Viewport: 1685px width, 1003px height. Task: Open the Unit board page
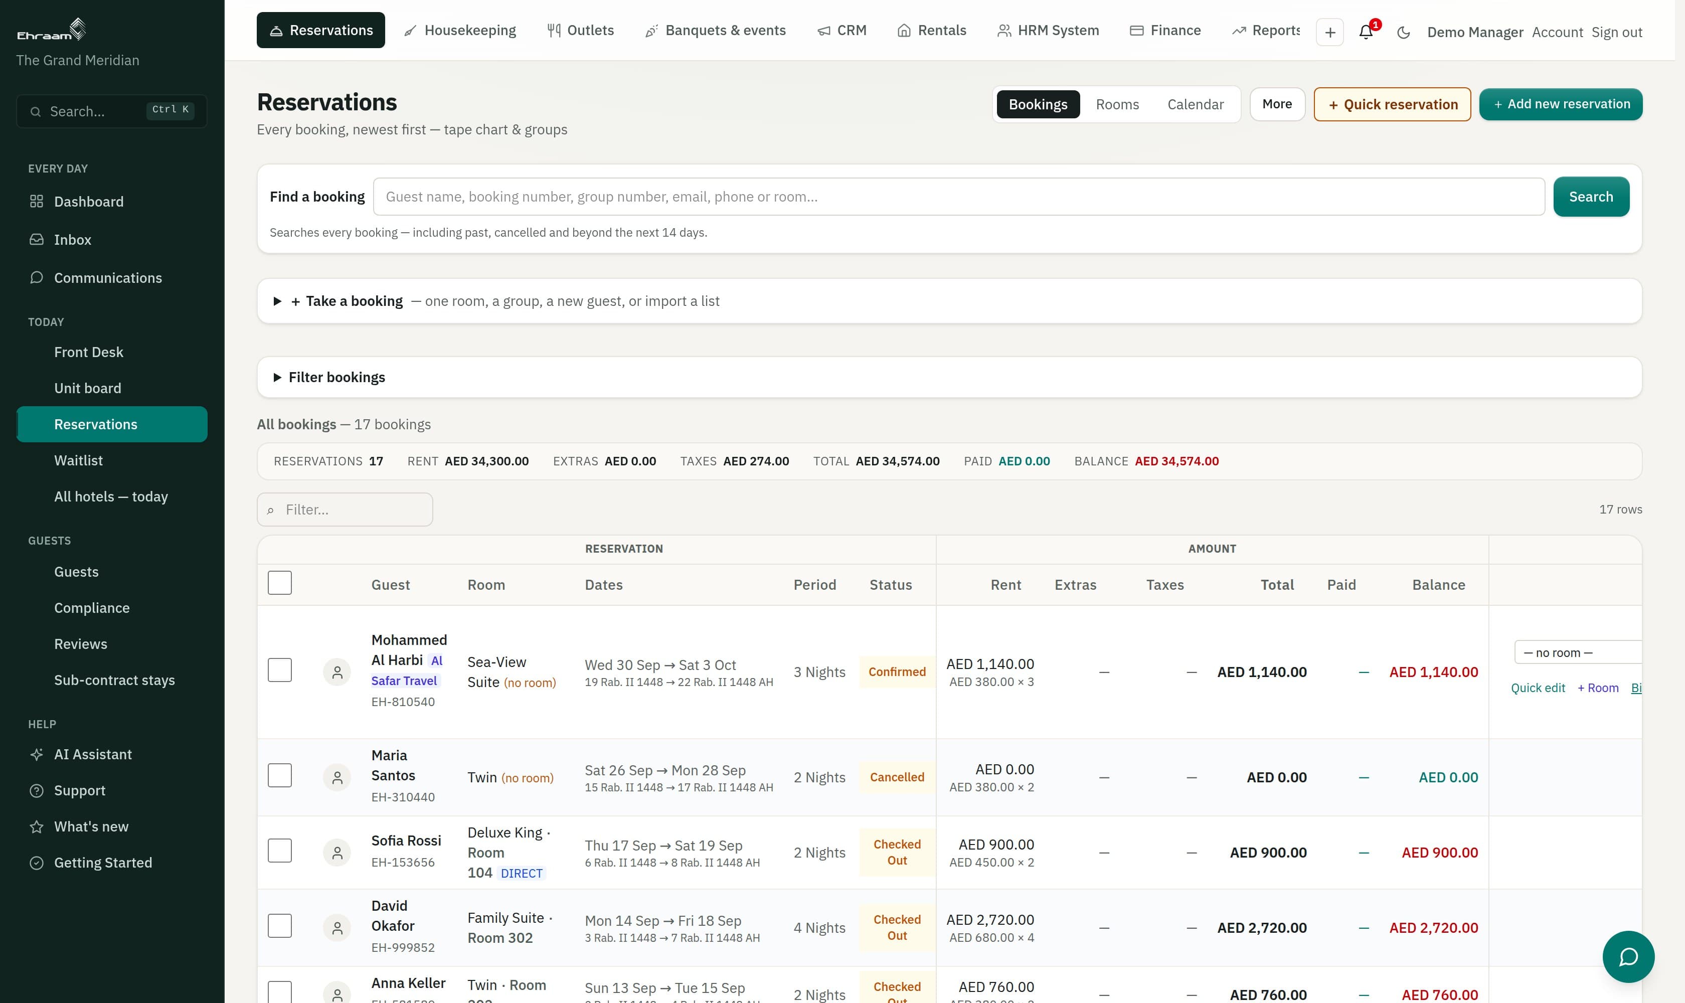click(111, 388)
